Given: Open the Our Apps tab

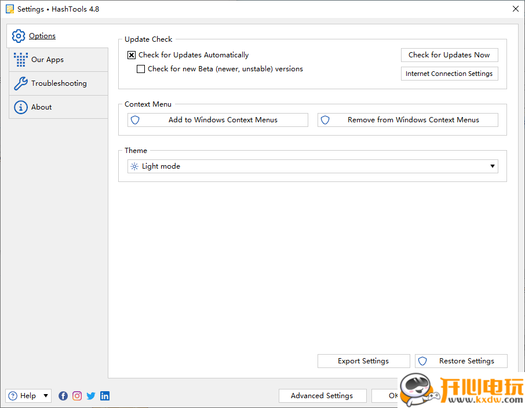Looking at the screenshot, I should click(x=59, y=60).
